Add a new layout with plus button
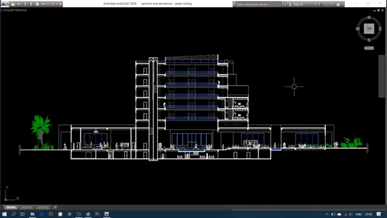The width and height of the screenshot is (387, 218). (55, 207)
